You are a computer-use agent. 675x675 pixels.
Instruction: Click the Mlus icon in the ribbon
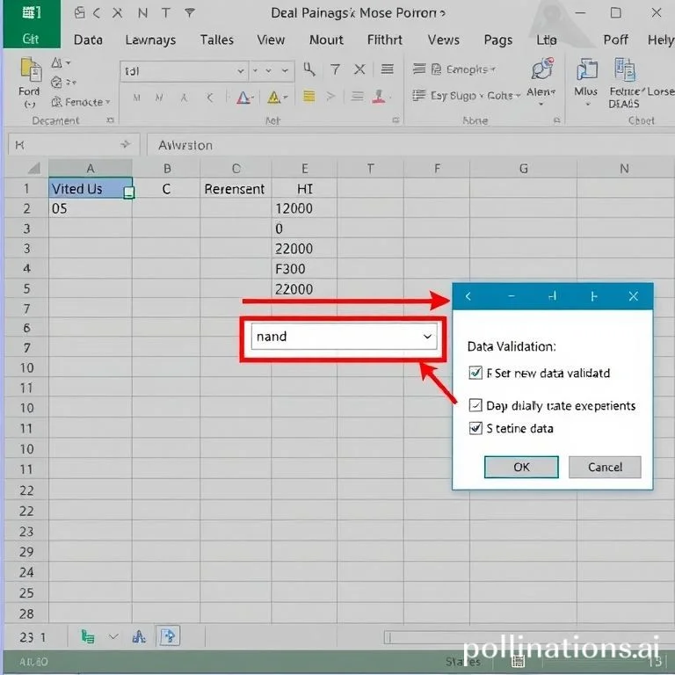[585, 72]
